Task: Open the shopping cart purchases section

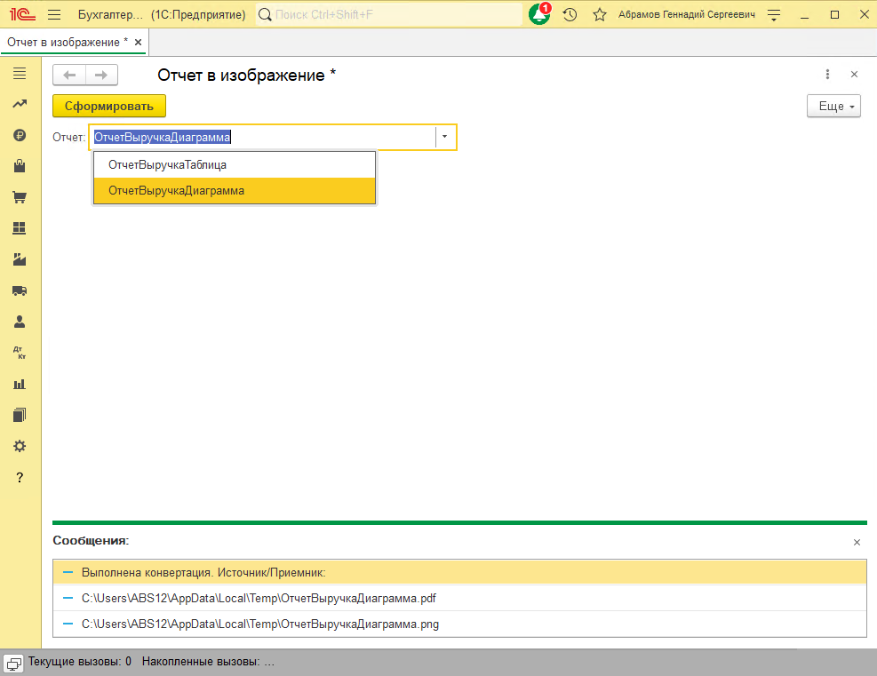Action: coord(20,197)
